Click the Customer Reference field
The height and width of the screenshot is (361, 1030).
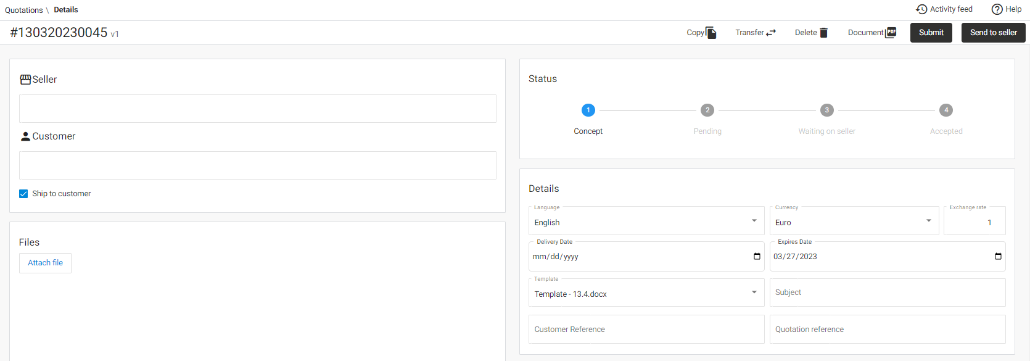[646, 330]
